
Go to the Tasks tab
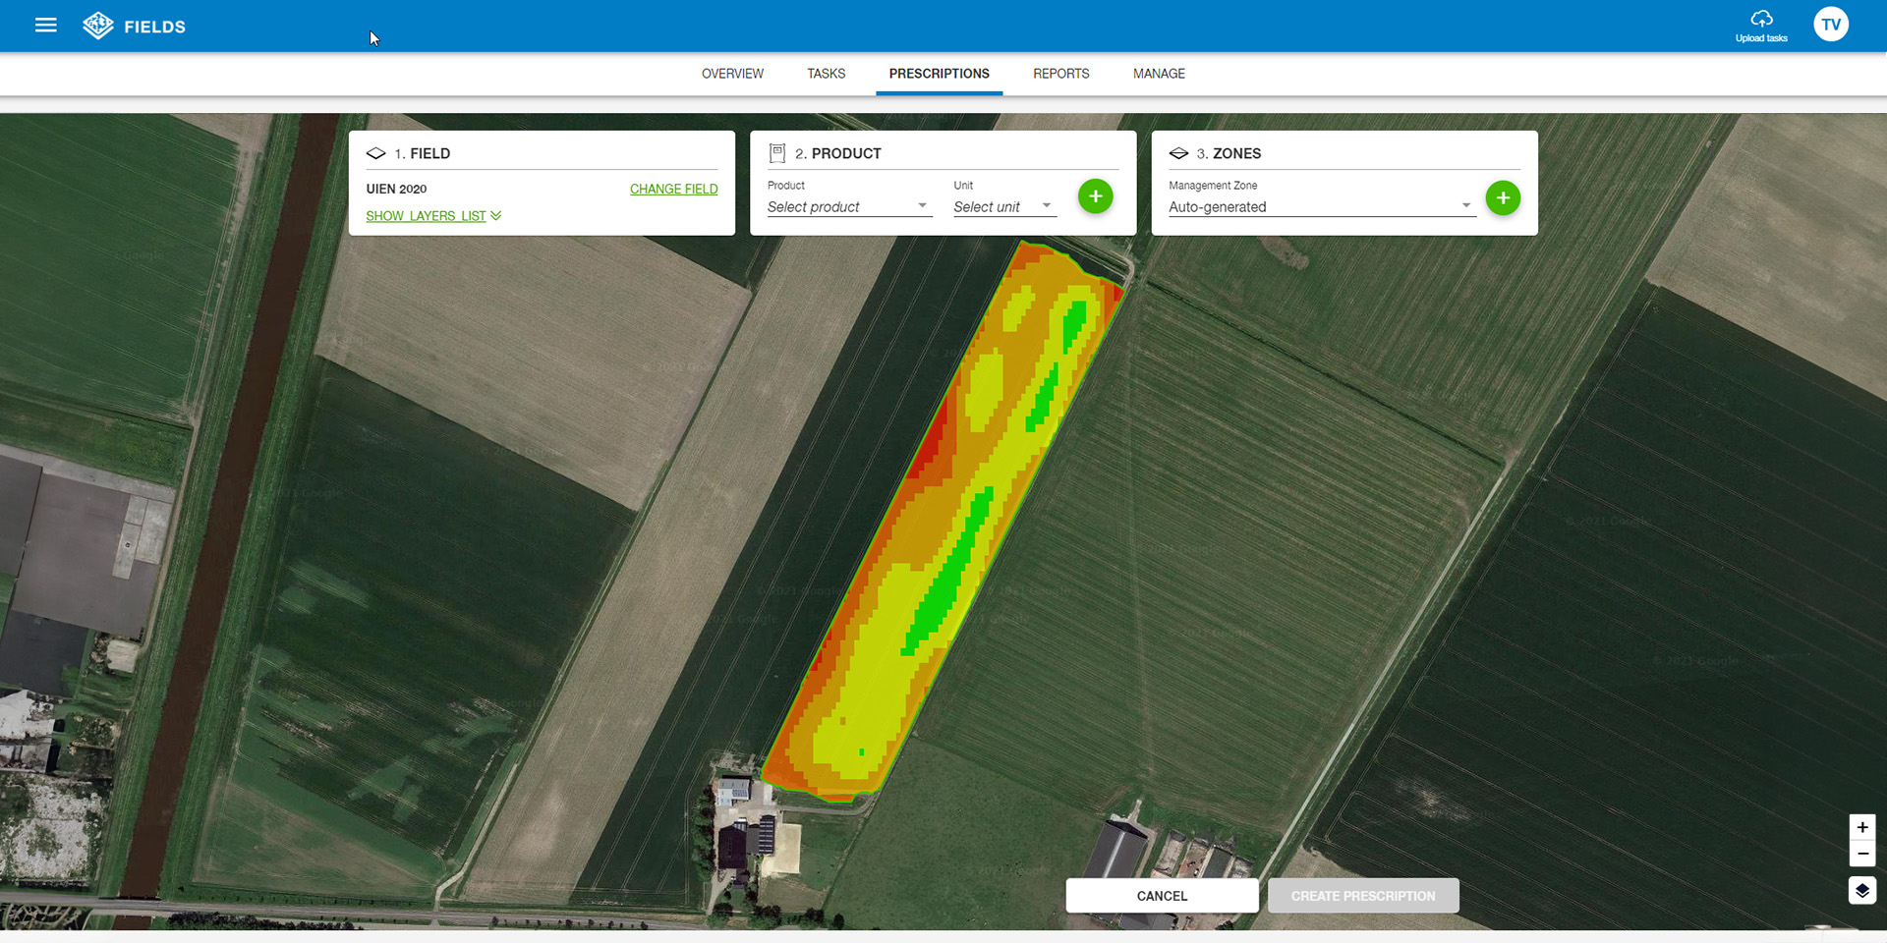click(826, 74)
